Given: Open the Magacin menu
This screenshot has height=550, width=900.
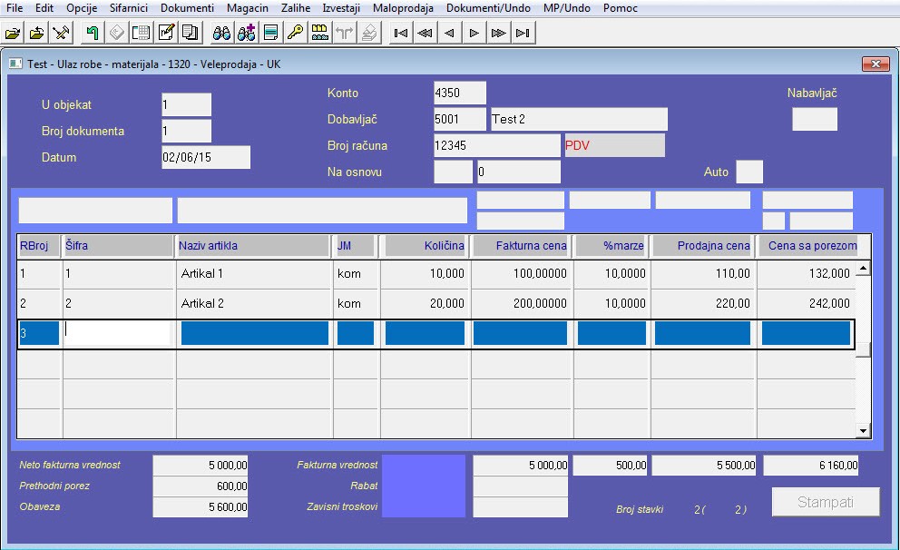Looking at the screenshot, I should point(248,8).
